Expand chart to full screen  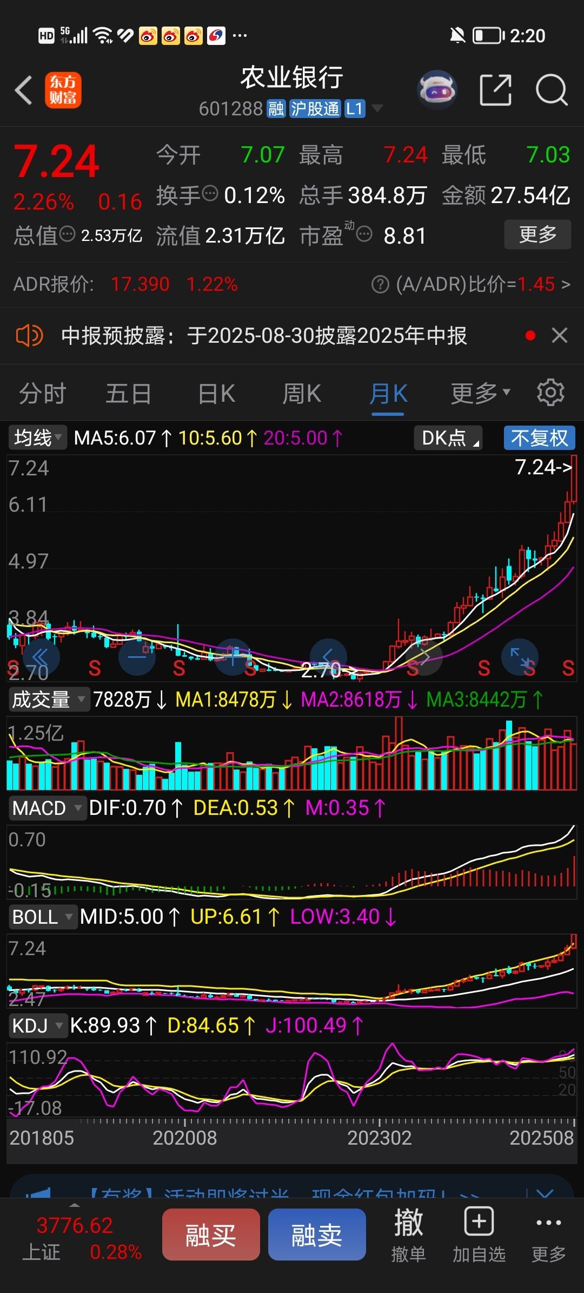(520, 657)
